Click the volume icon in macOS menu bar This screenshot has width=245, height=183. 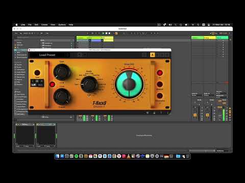[170, 24]
